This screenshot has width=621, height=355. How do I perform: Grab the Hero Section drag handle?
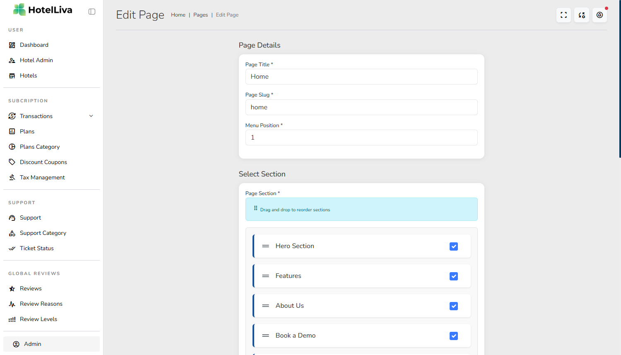pos(266,246)
